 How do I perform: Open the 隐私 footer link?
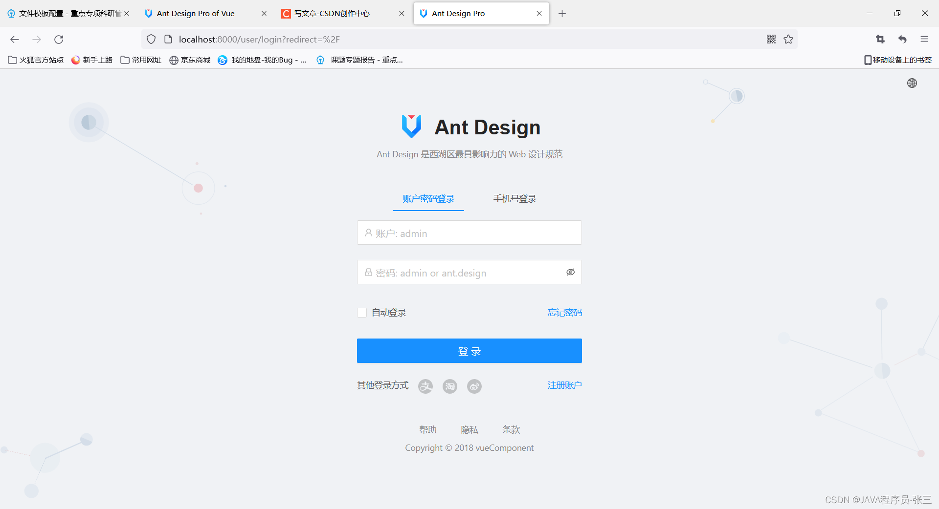(x=469, y=429)
